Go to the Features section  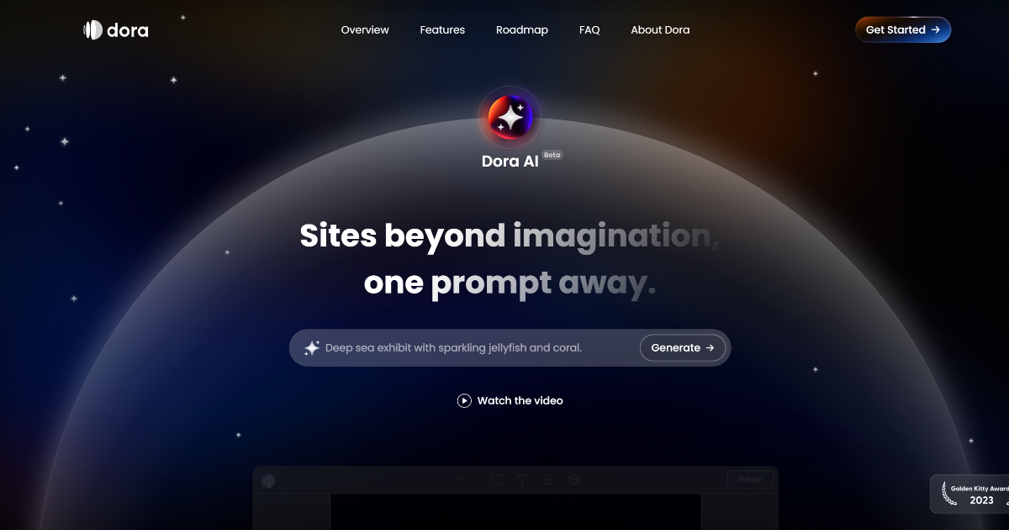coord(442,29)
